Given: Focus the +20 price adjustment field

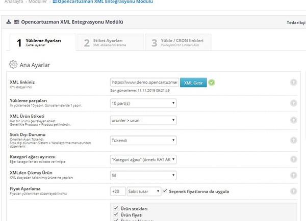Looking at the screenshot, I should click(x=118, y=191).
